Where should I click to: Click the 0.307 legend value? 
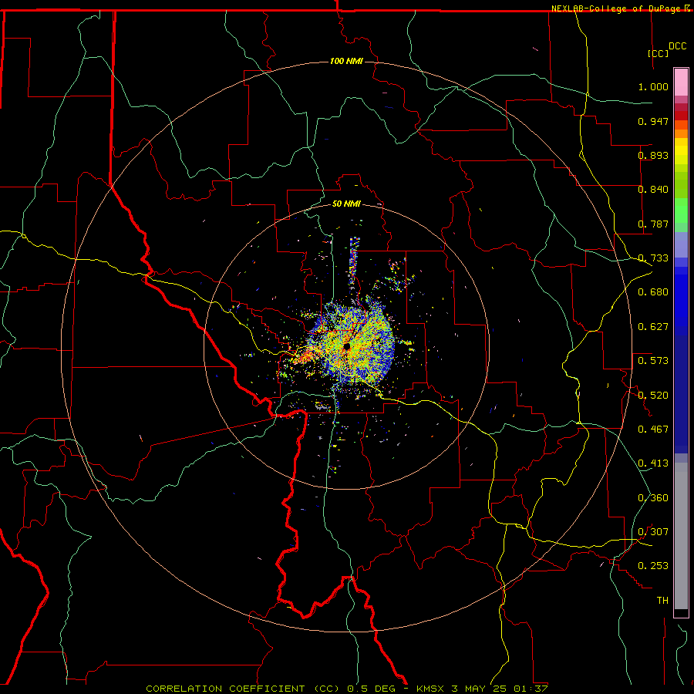click(653, 532)
